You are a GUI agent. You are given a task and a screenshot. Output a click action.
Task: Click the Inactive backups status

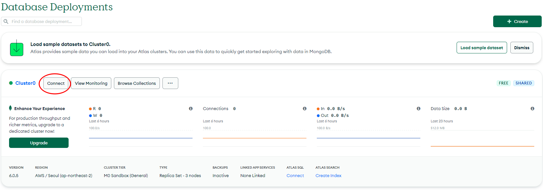(x=221, y=175)
